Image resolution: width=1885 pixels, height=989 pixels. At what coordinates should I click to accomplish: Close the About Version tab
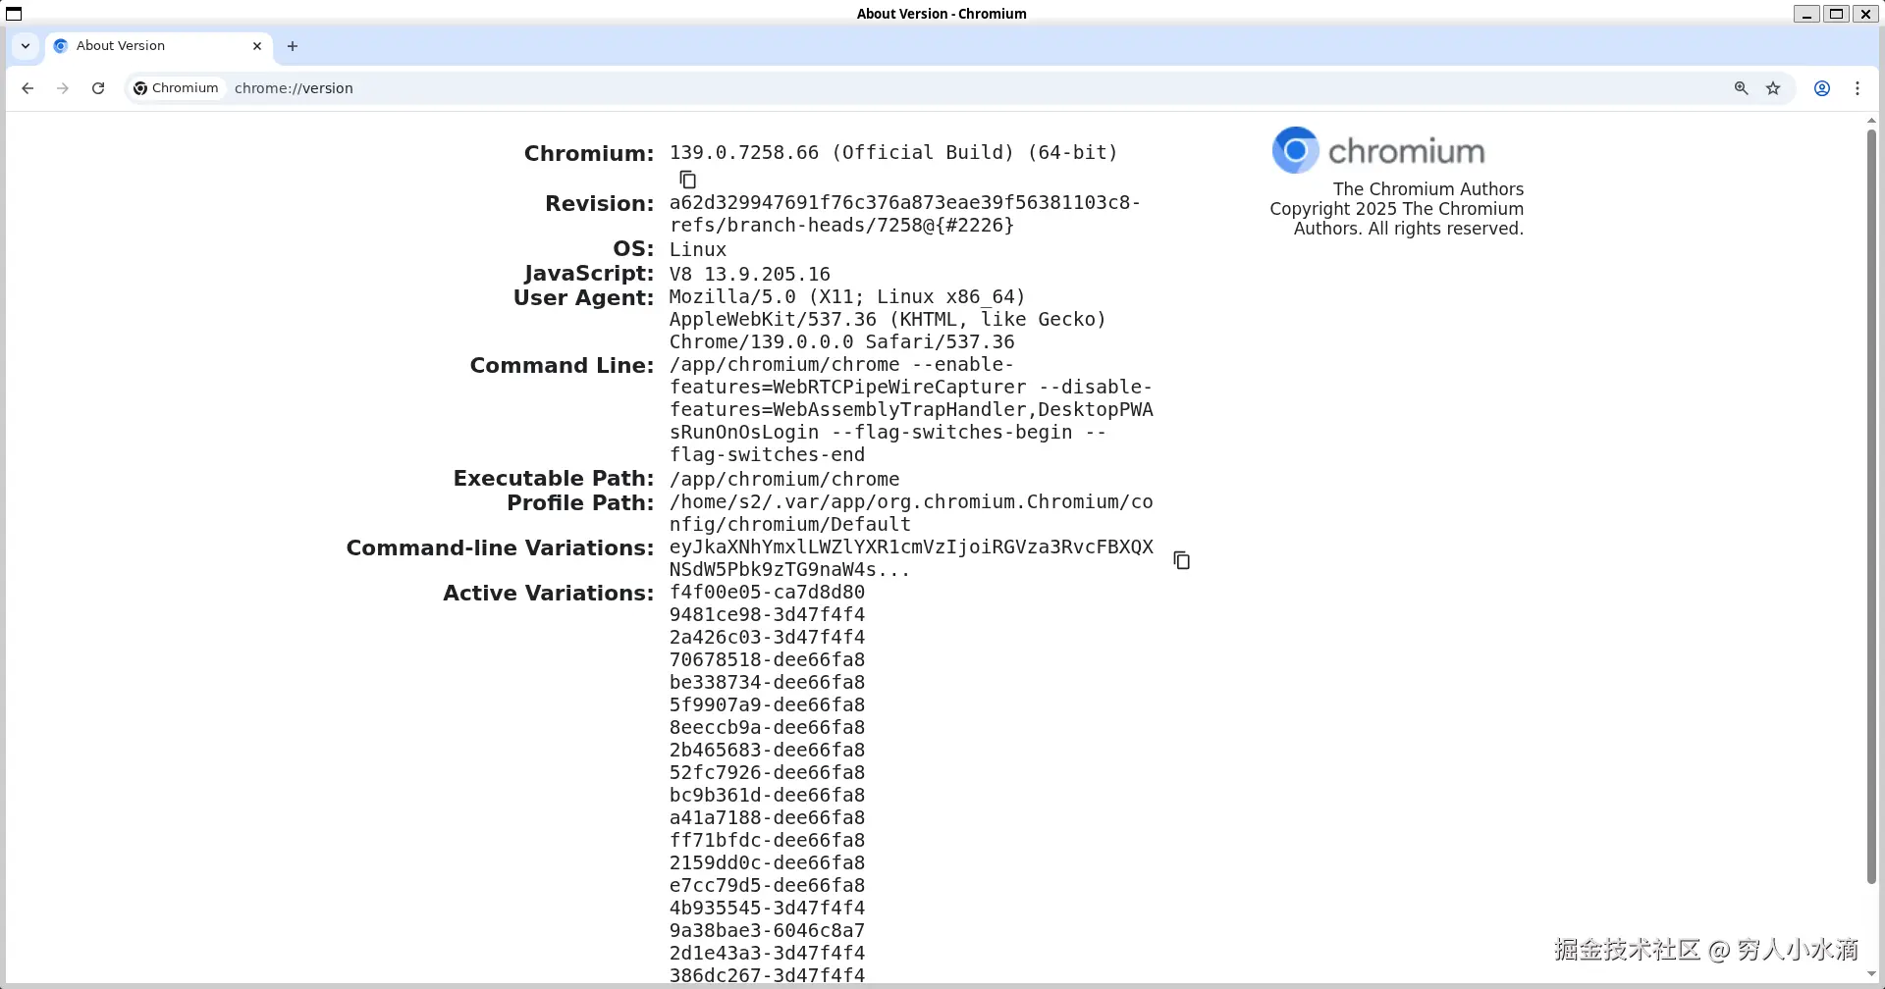pyautogui.click(x=257, y=46)
